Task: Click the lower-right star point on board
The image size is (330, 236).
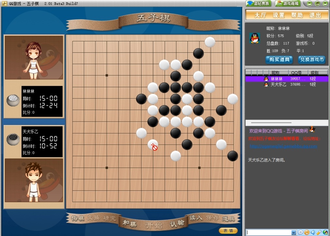Action: coord(199,168)
